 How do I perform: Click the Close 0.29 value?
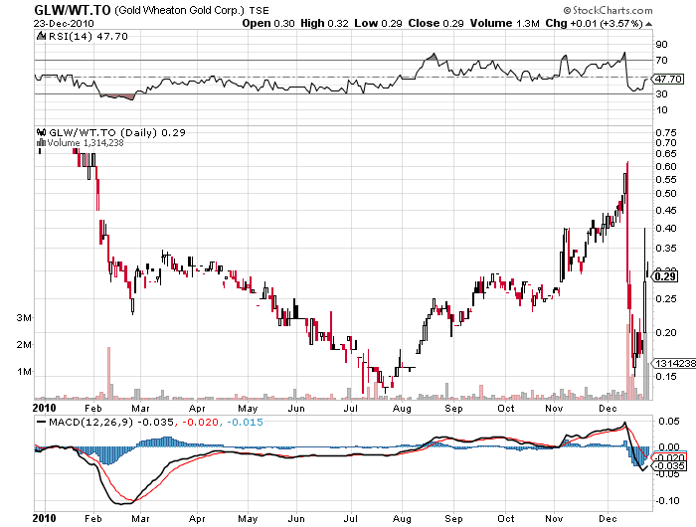tap(435, 23)
